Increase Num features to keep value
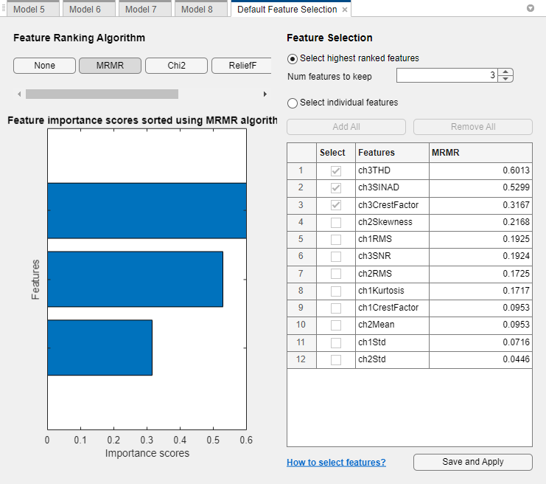This screenshot has height=484, width=546. coord(505,72)
